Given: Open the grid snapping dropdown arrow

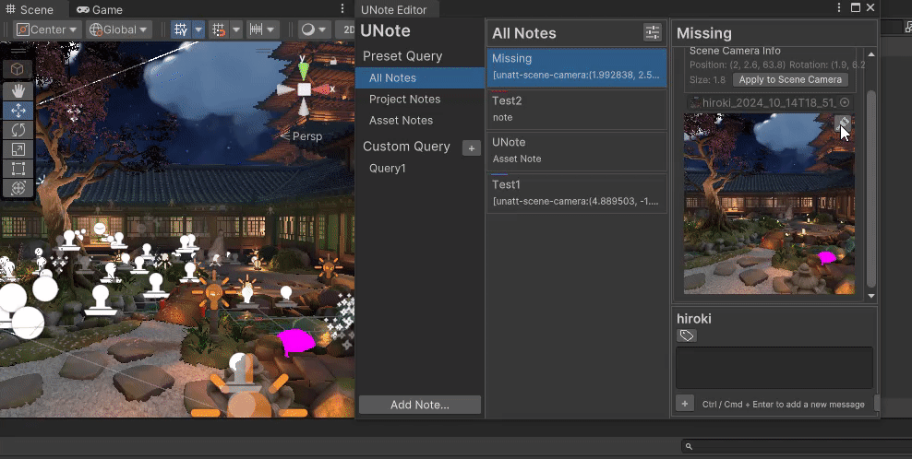Looking at the screenshot, I should click(x=236, y=29).
